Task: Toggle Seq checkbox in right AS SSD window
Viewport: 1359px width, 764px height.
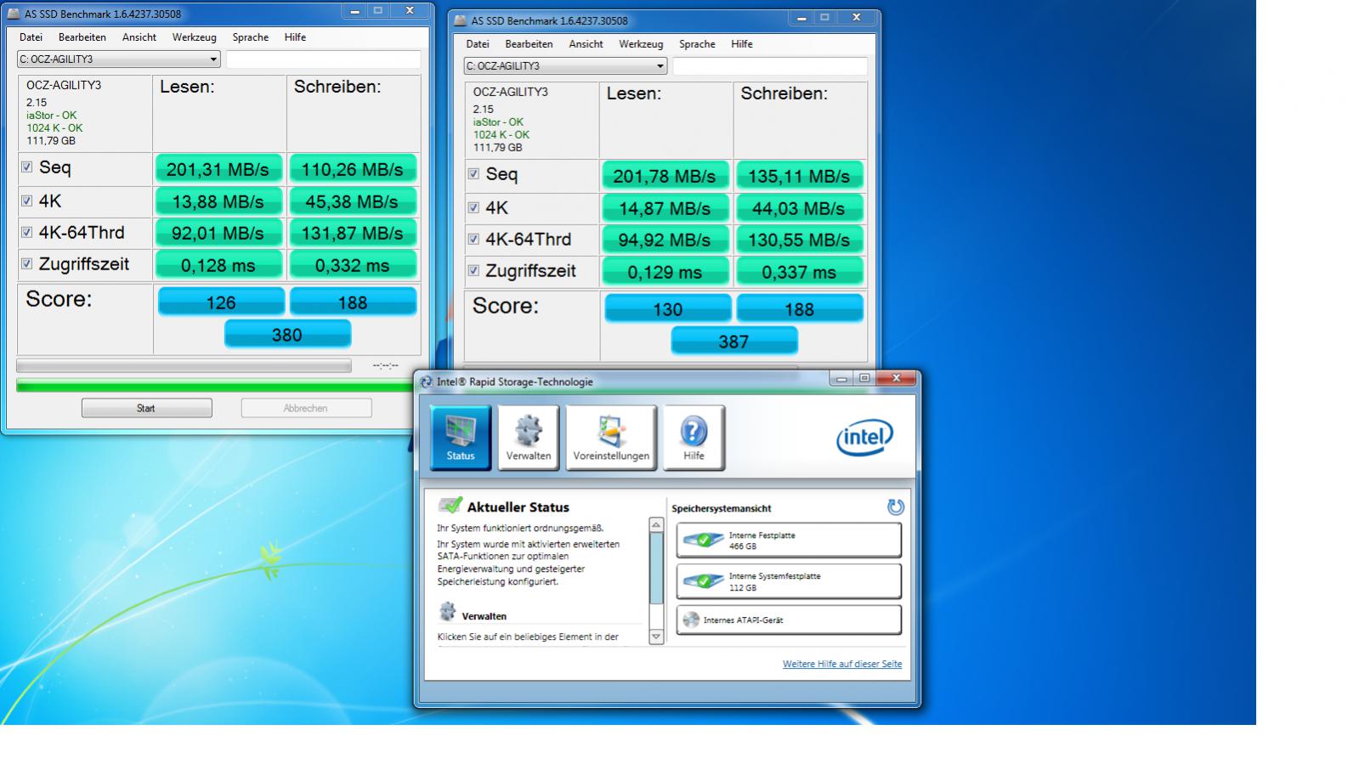Action: (473, 174)
